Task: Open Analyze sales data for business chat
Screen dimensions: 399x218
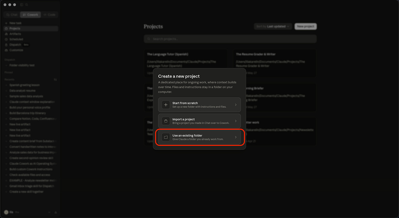Action: pyautogui.click(x=31, y=152)
